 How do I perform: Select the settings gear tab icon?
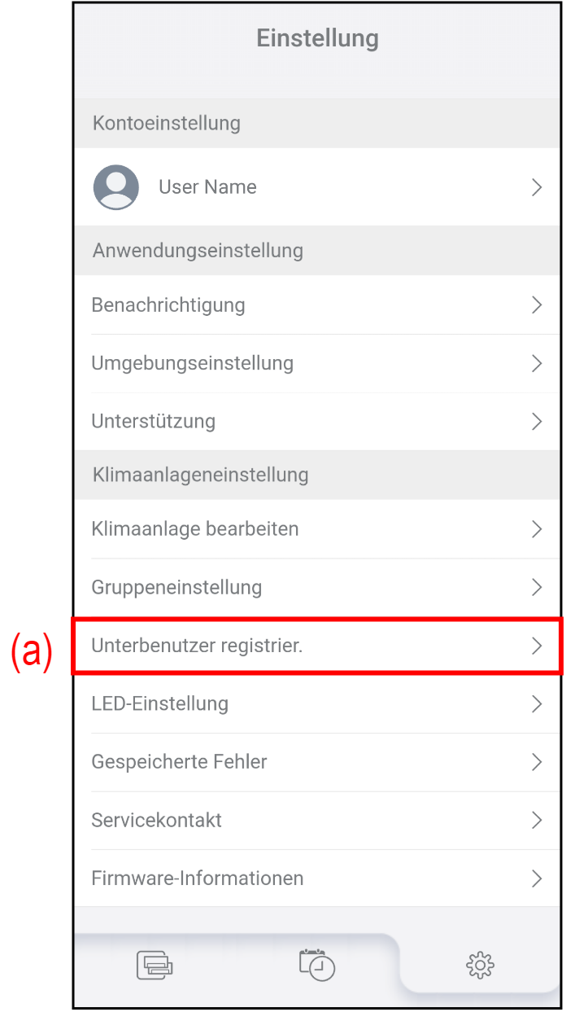click(x=480, y=965)
